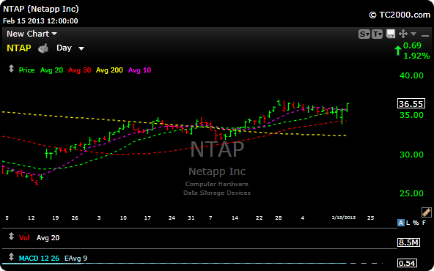The height and width of the screenshot is (271, 434).
Task: Select the Avg 20 price indicator label
Action: (52, 70)
